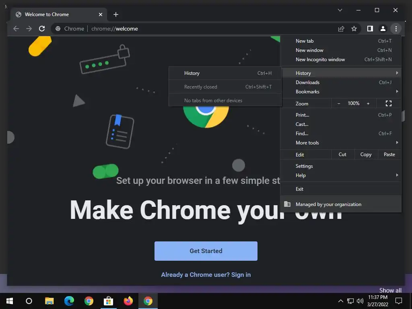Choose New Incognito window
Screen dimensions: 412x309
tap(341, 60)
